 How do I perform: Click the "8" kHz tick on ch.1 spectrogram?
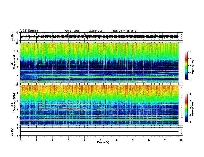[18, 51]
